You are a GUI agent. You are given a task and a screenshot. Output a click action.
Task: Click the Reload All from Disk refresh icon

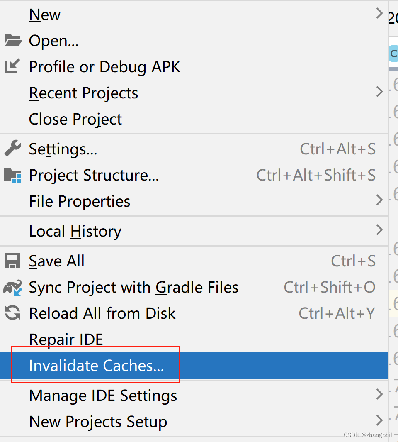[12, 313]
